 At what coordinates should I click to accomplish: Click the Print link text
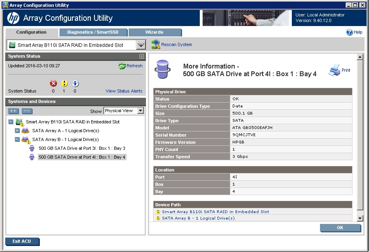coord(346,70)
